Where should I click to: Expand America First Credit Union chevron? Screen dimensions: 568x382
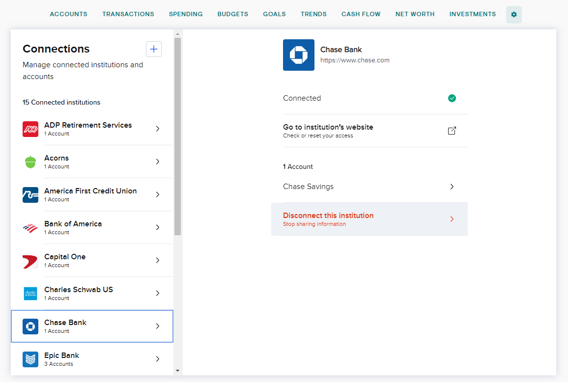click(x=158, y=194)
